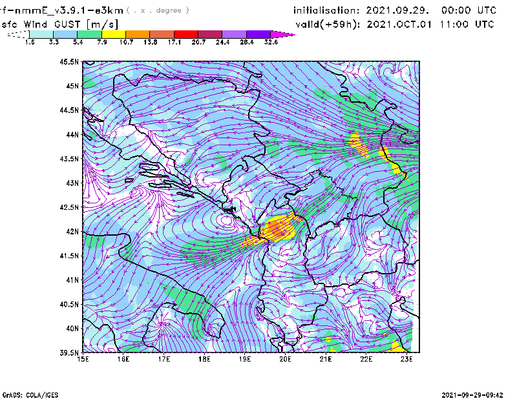Click the 19E longitude label

(x=245, y=359)
